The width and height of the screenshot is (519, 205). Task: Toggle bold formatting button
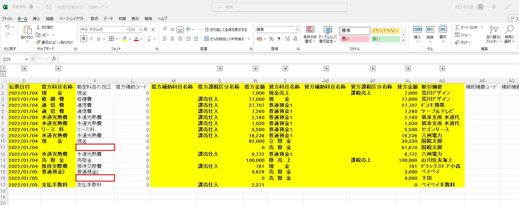(x=84, y=39)
